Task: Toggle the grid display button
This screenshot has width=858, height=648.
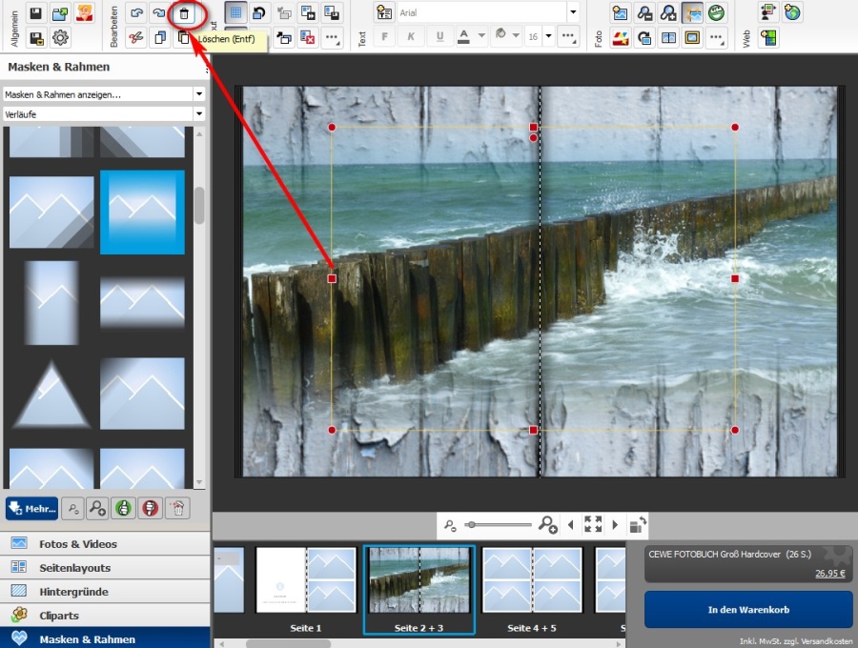Action: [235, 13]
